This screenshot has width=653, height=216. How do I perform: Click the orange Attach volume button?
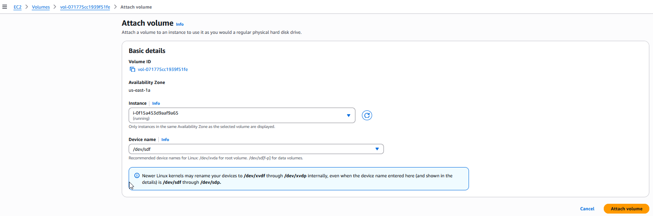(x=627, y=209)
